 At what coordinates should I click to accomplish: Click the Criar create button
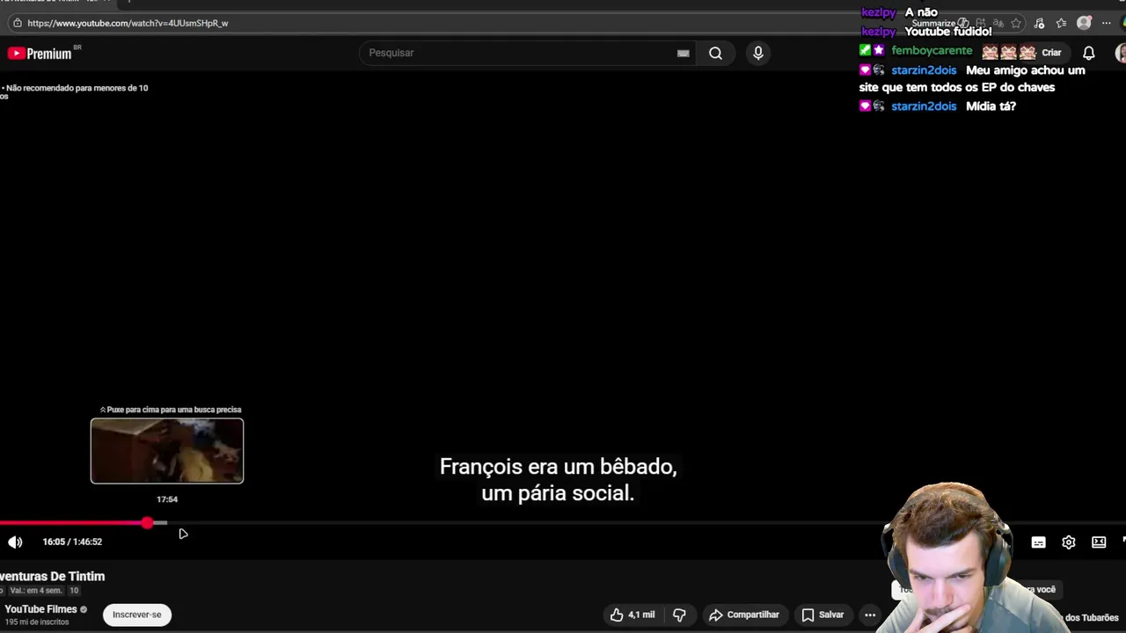tap(1051, 53)
